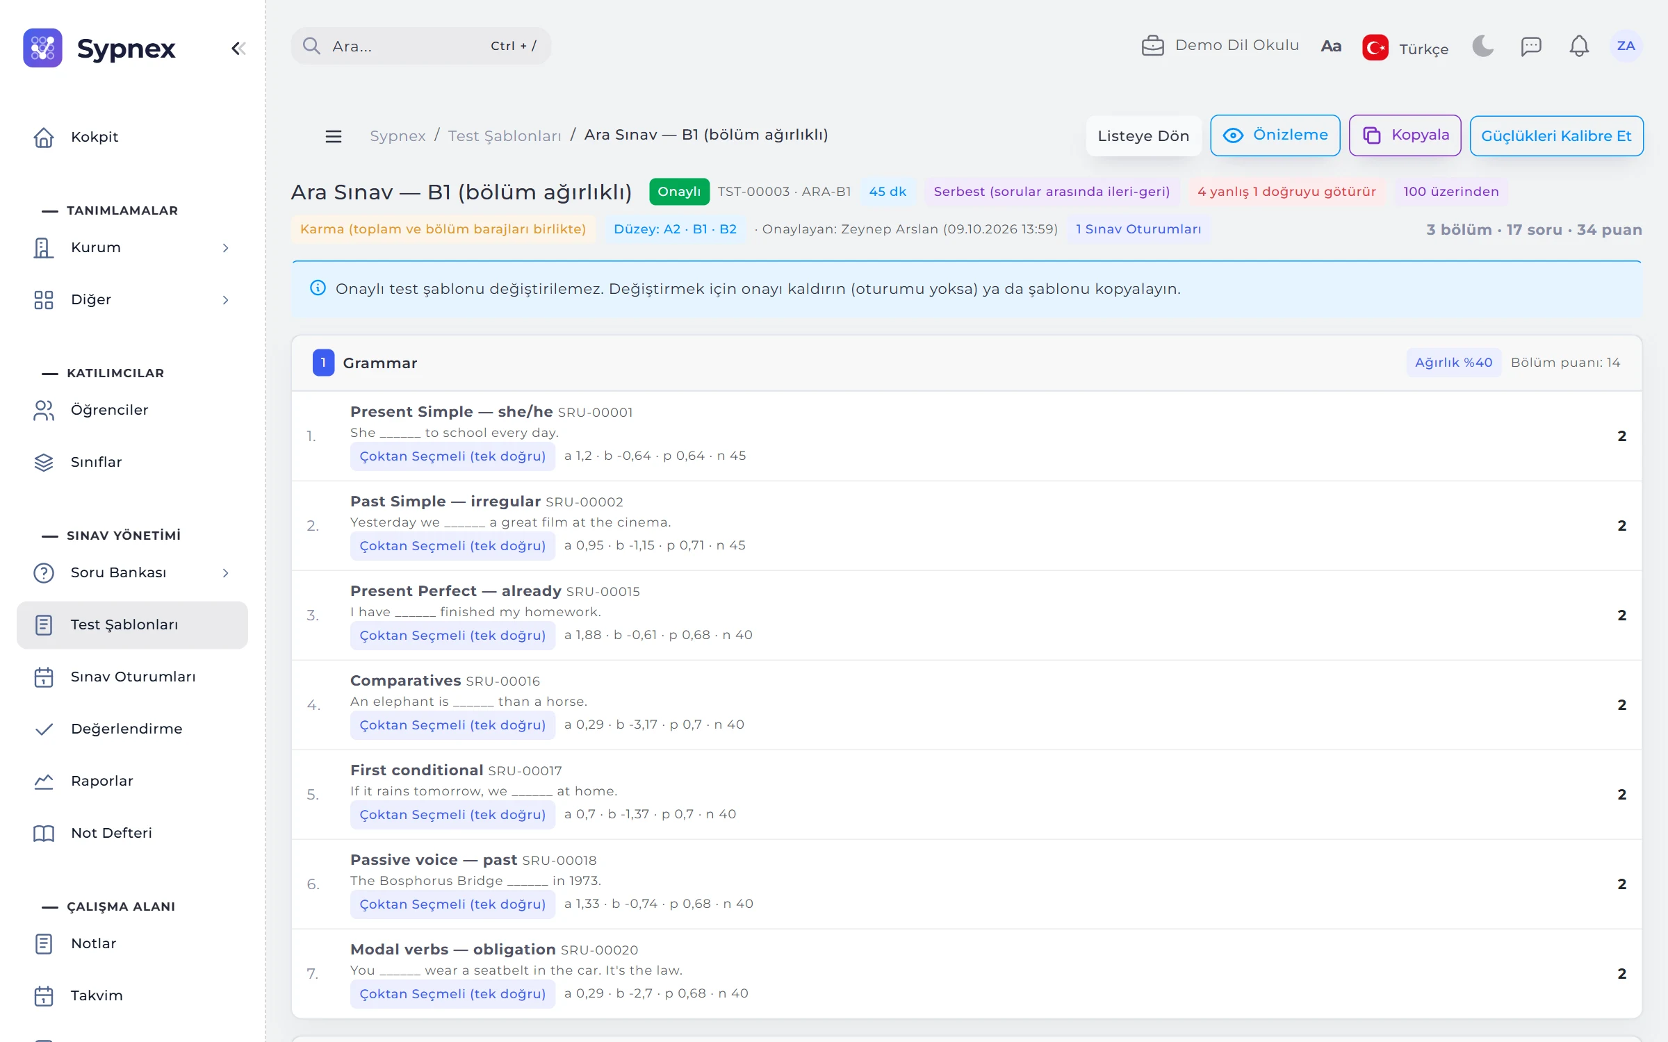Collapse the sidebar with double-chevron icon
This screenshot has height=1042, width=1668.
(238, 49)
